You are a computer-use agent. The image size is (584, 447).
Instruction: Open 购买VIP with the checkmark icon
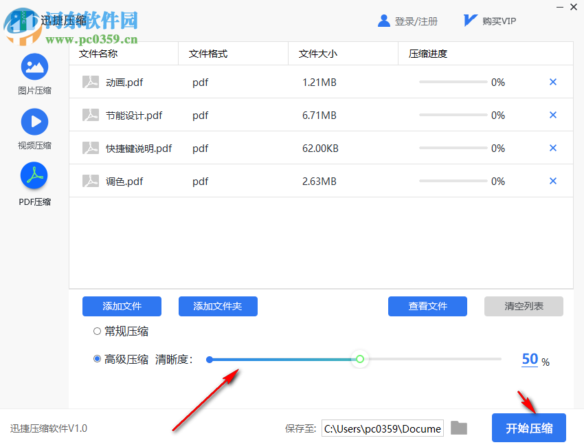click(x=469, y=20)
